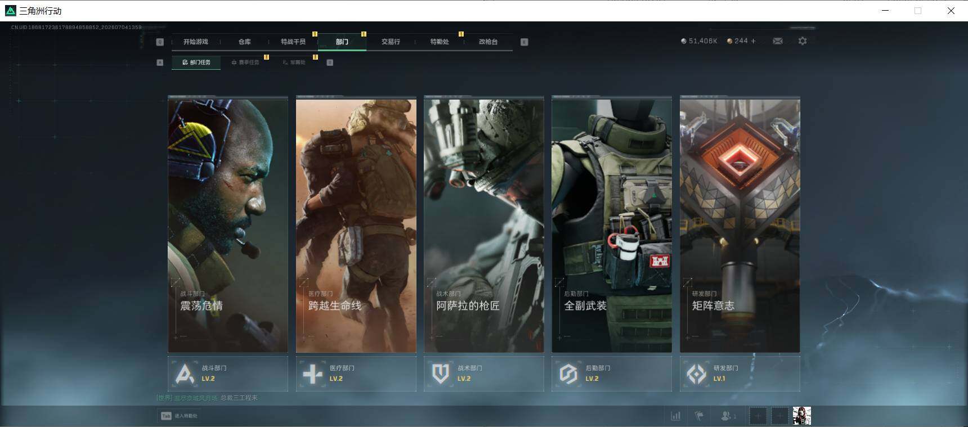Screen dimensions: 968x427
Task: Close the 三角洲行动 window
Action: pos(951,11)
